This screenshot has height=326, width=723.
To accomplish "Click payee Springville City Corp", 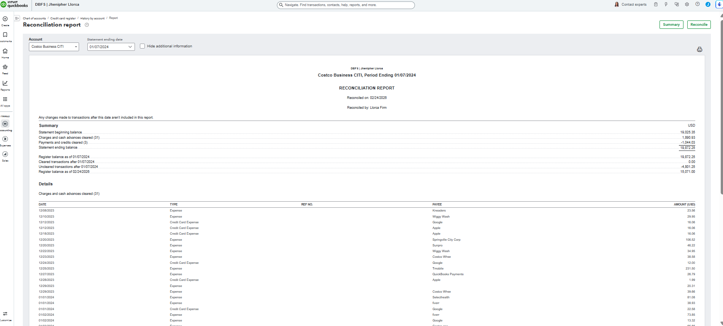I will (446, 240).
